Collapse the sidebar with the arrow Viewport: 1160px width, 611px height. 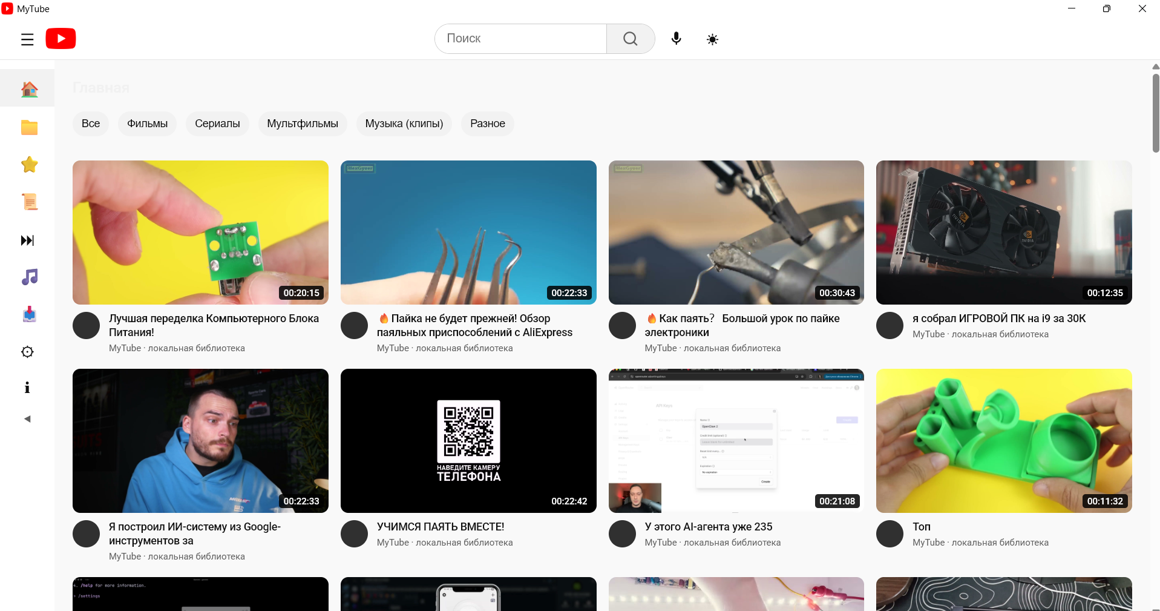(x=27, y=419)
